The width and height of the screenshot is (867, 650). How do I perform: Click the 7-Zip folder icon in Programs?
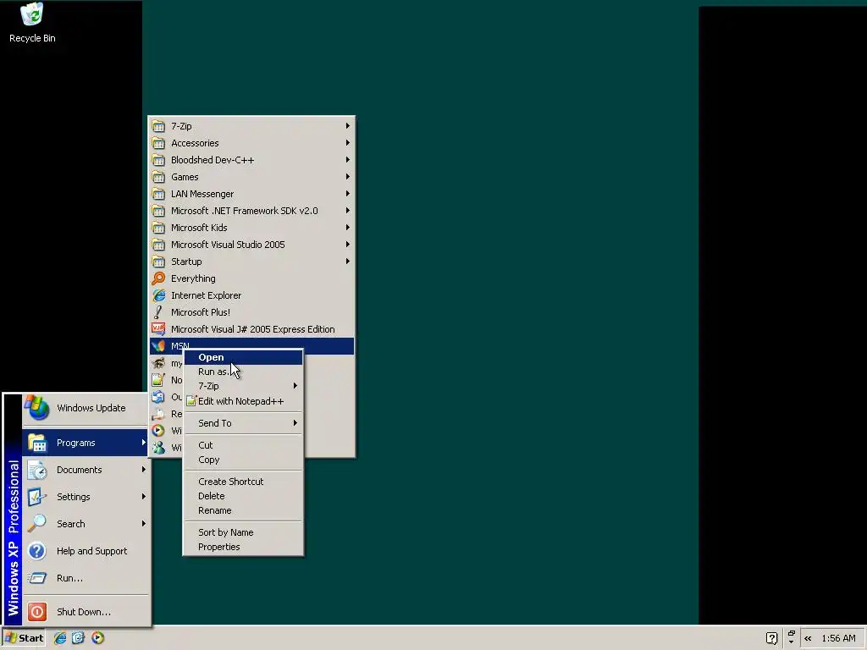point(158,126)
